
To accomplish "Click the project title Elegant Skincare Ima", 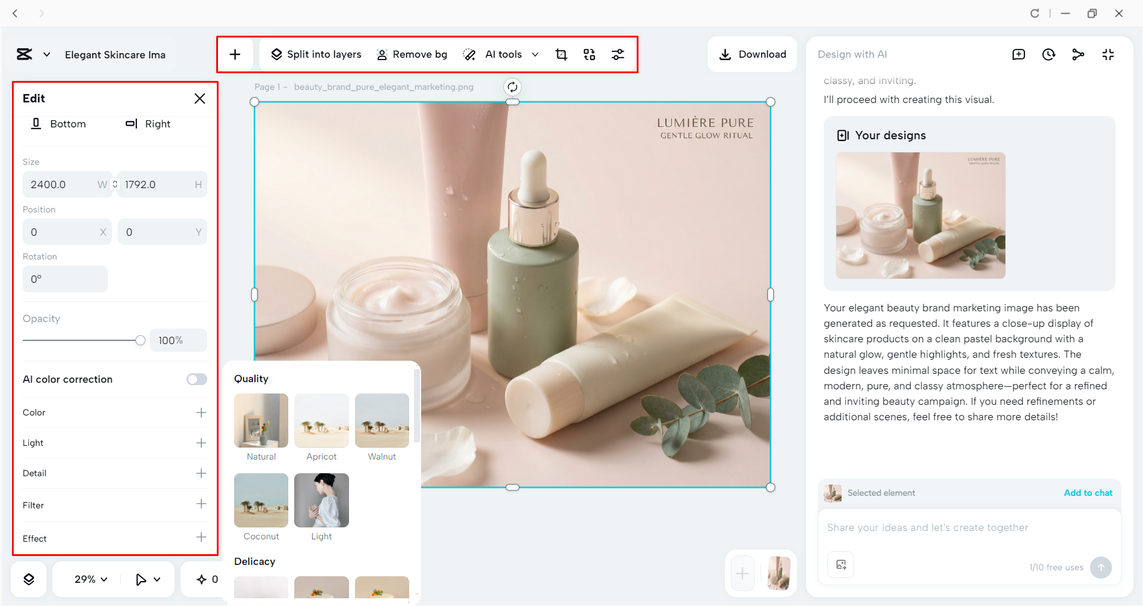I will tap(116, 55).
